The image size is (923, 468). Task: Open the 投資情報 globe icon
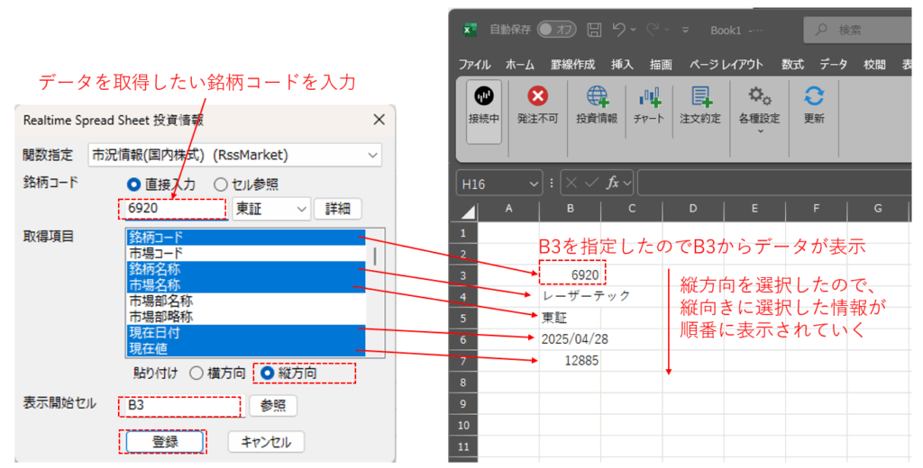[x=597, y=96]
